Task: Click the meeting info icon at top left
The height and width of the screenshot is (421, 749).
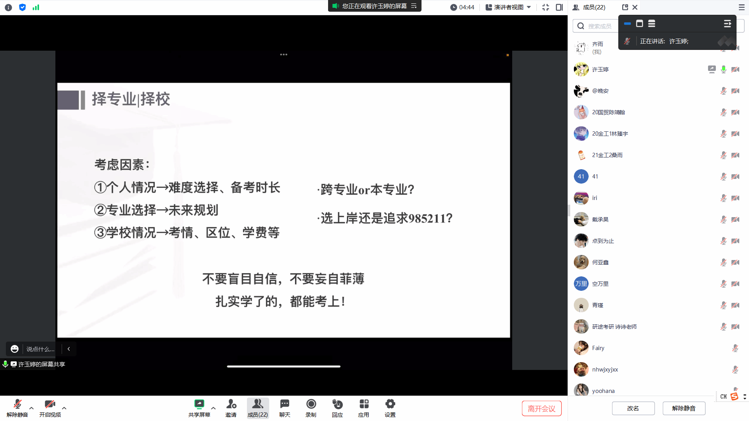Action: pos(8,7)
